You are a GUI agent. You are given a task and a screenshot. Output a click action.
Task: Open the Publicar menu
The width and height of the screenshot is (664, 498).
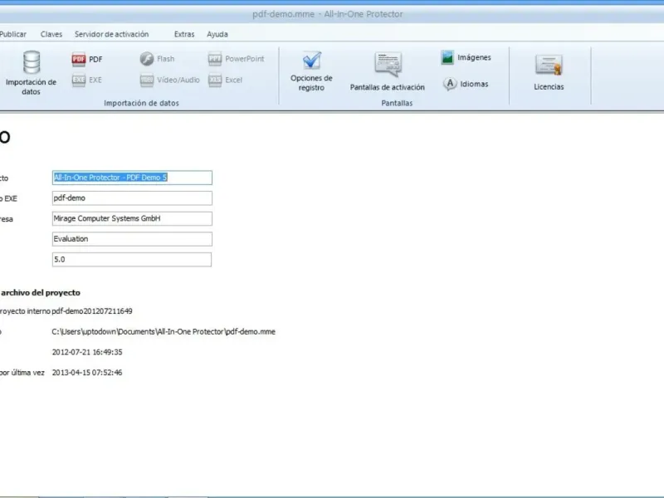click(13, 34)
